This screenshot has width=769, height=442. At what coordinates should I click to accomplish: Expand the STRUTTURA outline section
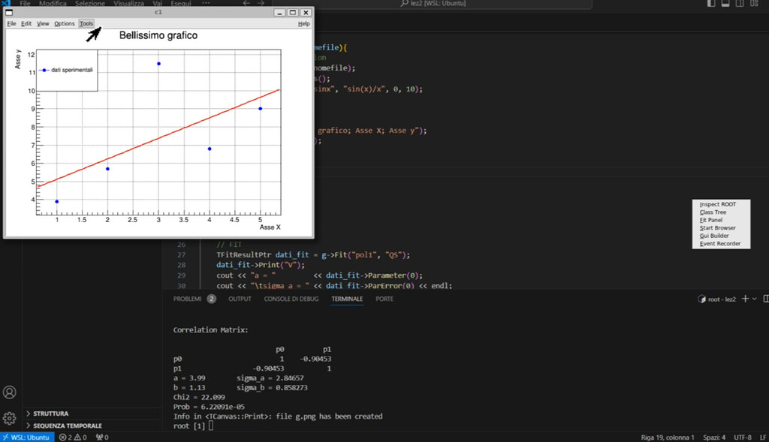click(50, 413)
